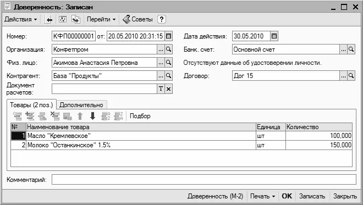Click the move row down arrow icon
The width and height of the screenshot is (363, 205).
point(92,116)
